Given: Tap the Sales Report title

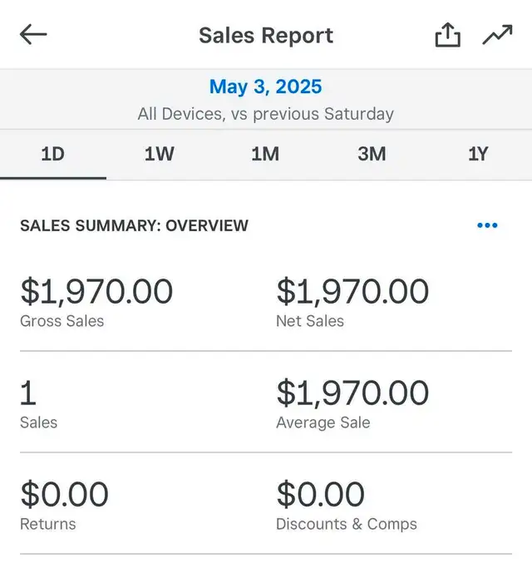Looking at the screenshot, I should 266,36.
